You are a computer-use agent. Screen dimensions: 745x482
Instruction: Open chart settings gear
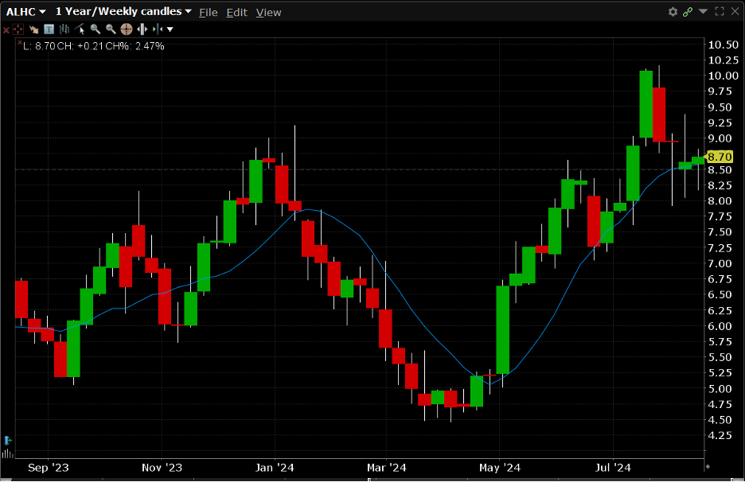point(673,12)
